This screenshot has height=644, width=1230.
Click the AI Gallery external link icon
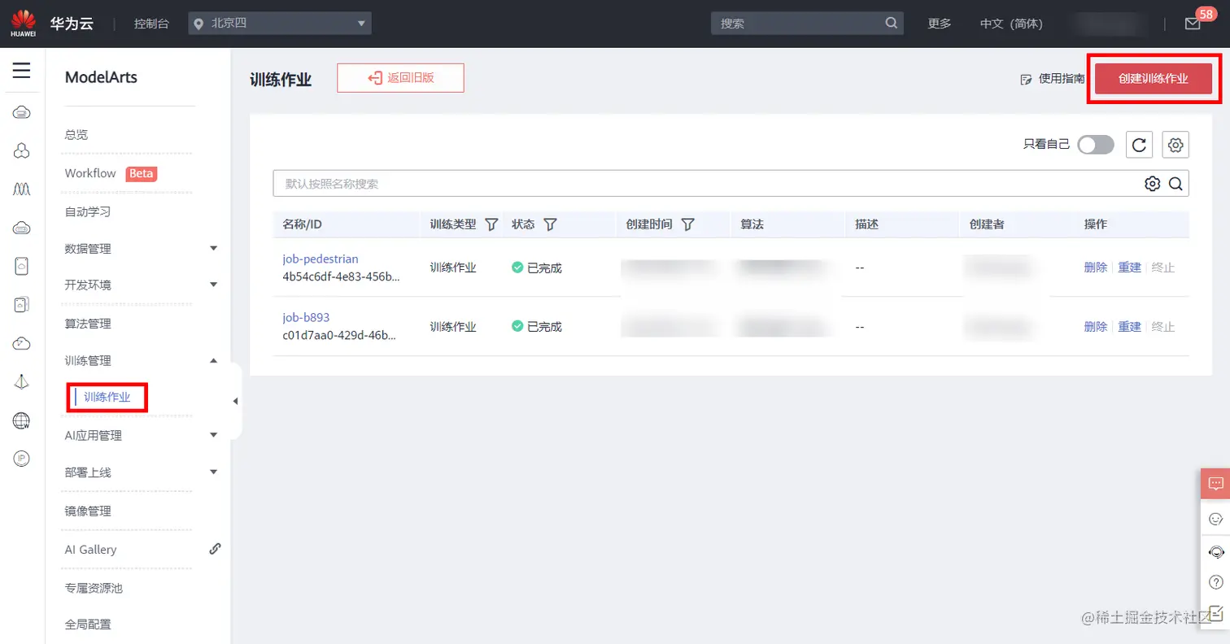(216, 549)
